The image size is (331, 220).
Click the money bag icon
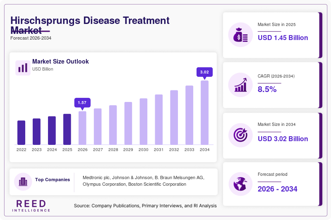(x=240, y=35)
